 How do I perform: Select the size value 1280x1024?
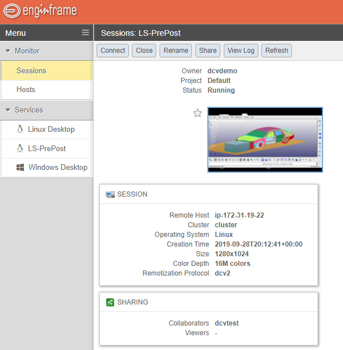coord(232,254)
